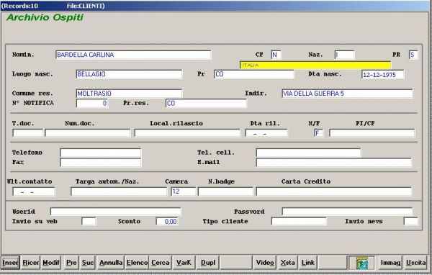Click the Dupl button

[x=208, y=263]
